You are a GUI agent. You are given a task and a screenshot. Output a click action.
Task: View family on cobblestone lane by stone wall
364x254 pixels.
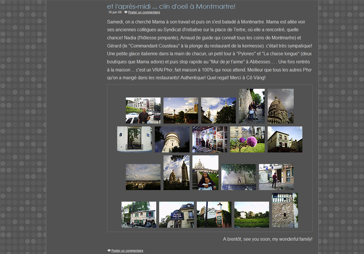click(252, 106)
